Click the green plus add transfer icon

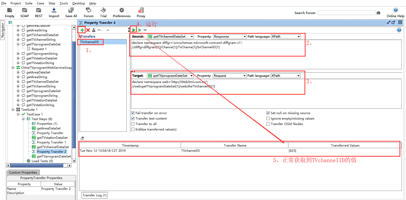pos(82,30)
